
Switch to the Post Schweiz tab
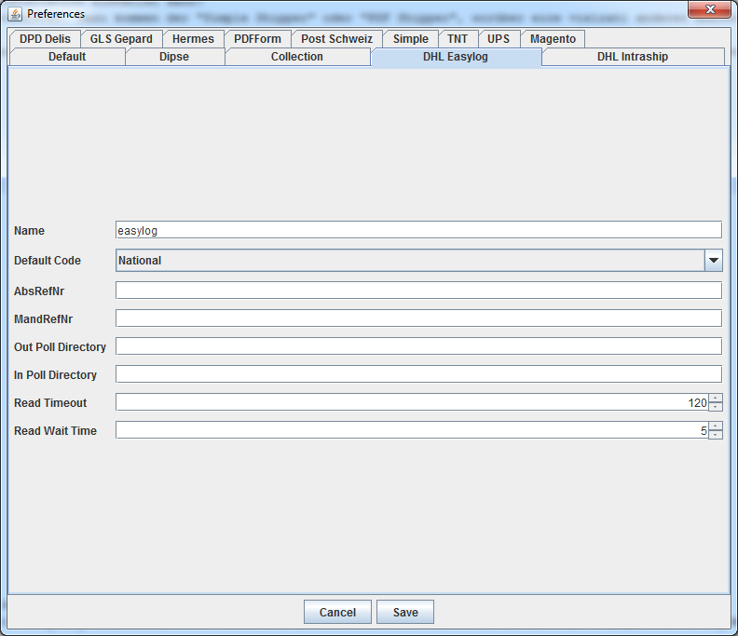tap(337, 38)
